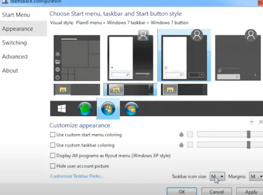Choose the Windows 10 flat taskbar style
Screen dimensions: 263x195
coord(77,90)
